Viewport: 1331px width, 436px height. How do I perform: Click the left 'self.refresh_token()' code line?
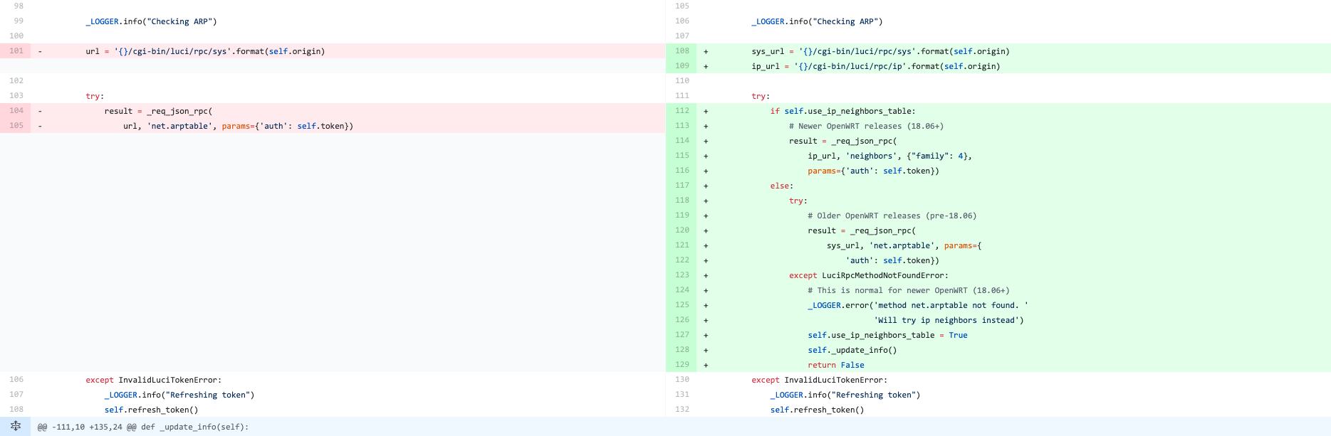[x=151, y=410]
